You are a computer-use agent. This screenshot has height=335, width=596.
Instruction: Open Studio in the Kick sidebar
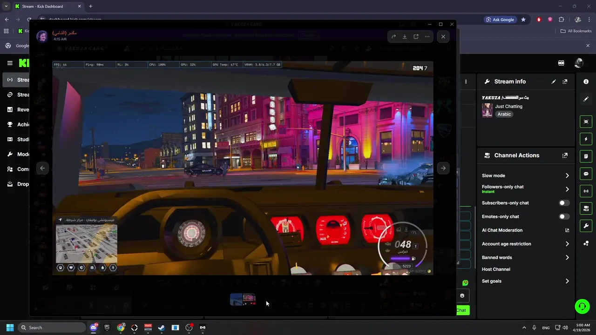click(x=15, y=140)
